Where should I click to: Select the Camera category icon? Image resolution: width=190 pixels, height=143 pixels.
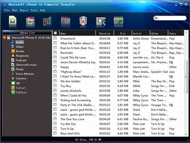pos(13,78)
